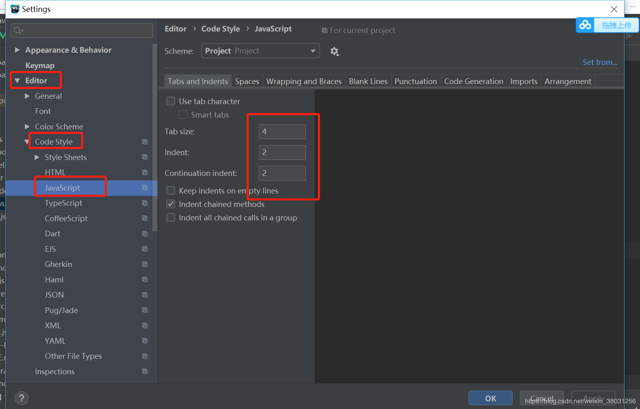The image size is (640, 409).
Task: Click project-level icon beside Pug/Jade
Action: (x=145, y=310)
